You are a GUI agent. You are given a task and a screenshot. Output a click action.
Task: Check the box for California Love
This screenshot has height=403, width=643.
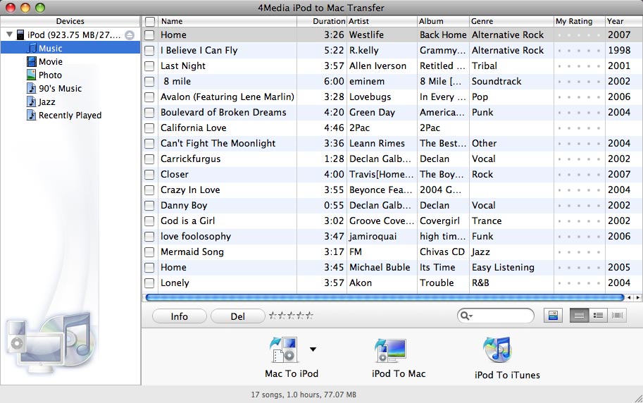150,128
